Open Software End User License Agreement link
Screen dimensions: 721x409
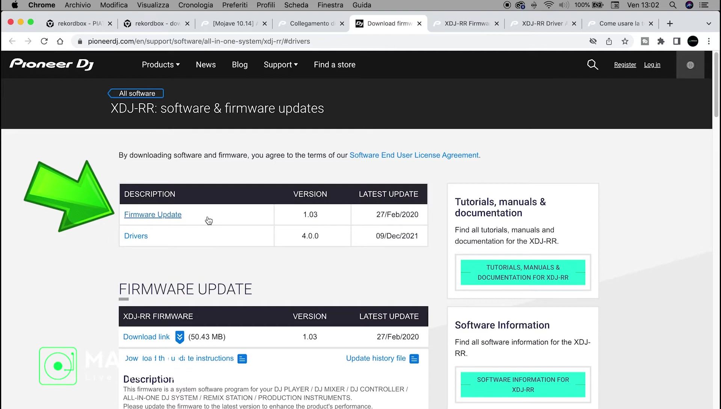click(x=414, y=155)
